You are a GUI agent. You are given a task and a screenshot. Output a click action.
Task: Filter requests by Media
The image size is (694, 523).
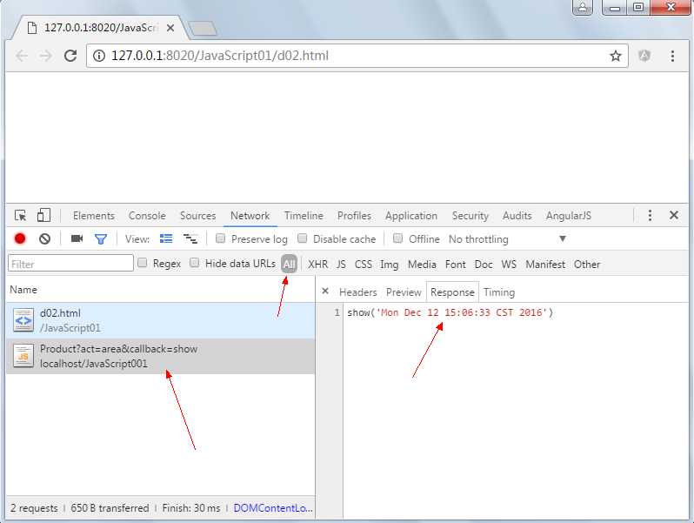[x=422, y=265]
